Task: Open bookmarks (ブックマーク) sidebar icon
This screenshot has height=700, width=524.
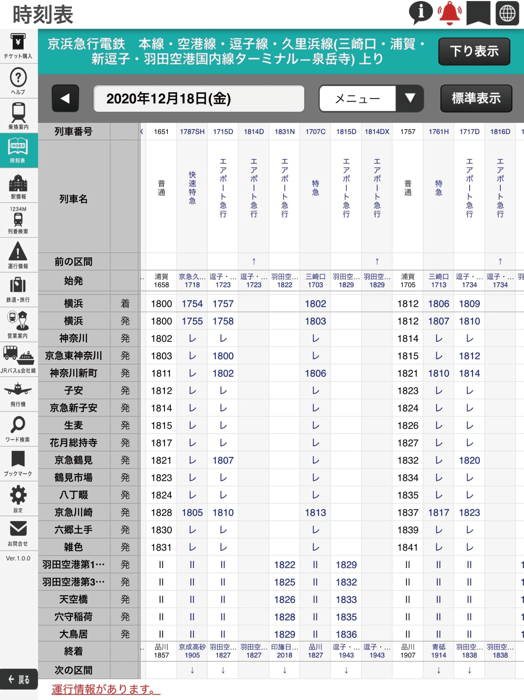Action: point(18,464)
